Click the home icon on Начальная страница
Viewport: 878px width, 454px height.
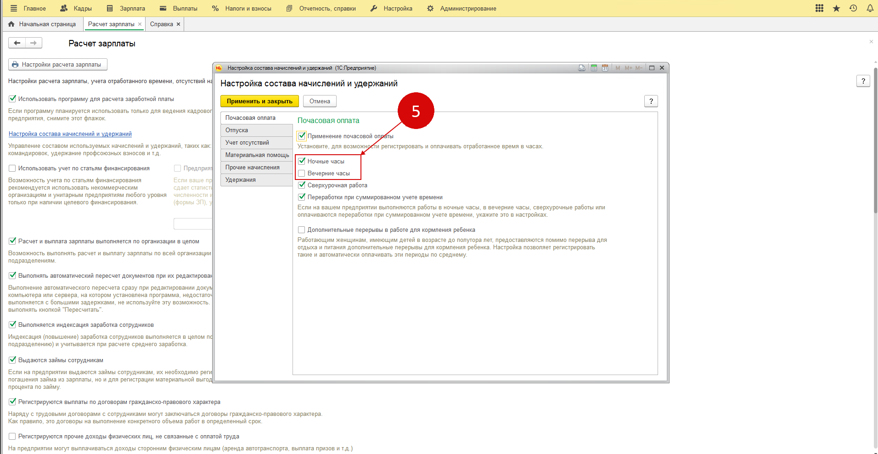coord(11,24)
